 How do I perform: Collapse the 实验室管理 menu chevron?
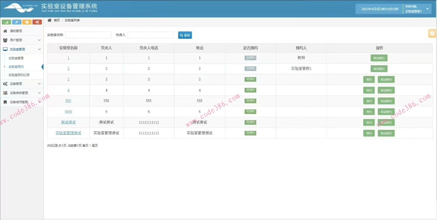(39, 49)
